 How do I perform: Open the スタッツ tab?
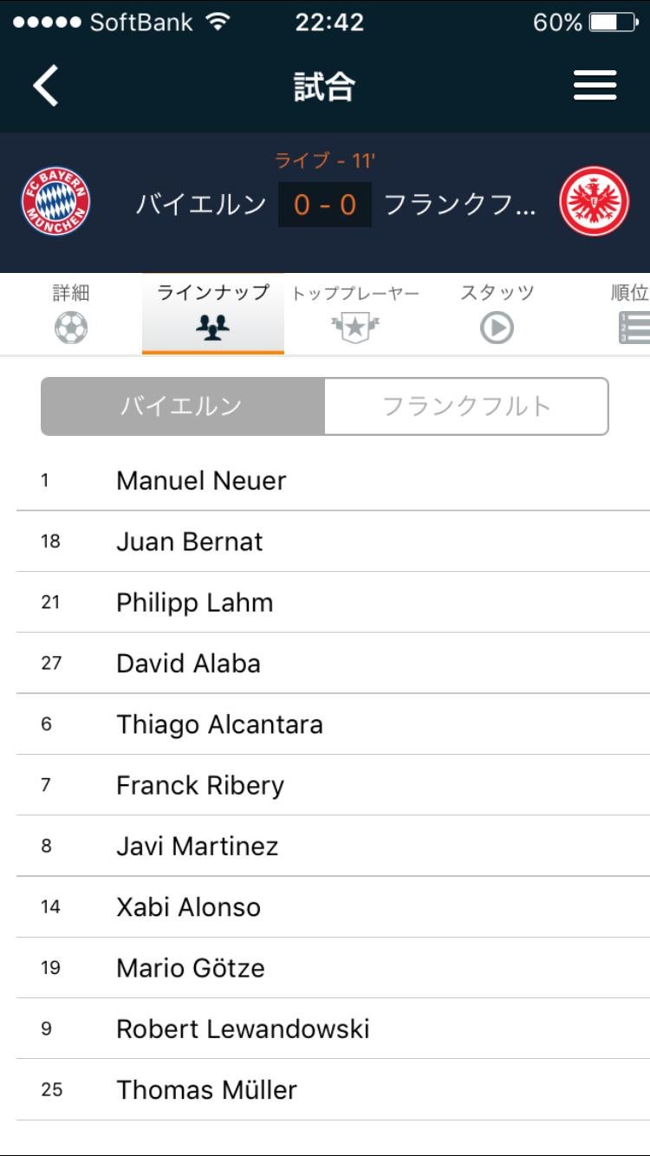[497, 293]
